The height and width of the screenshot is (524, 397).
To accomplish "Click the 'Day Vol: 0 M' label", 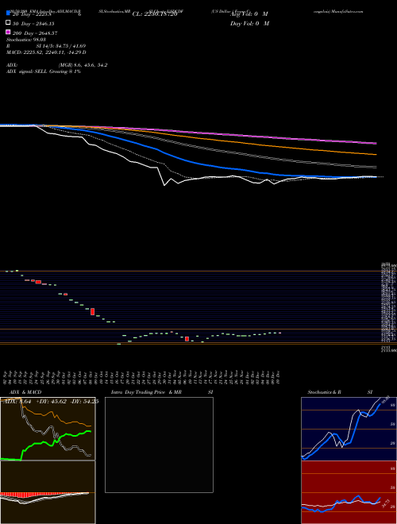I will (x=249, y=24).
